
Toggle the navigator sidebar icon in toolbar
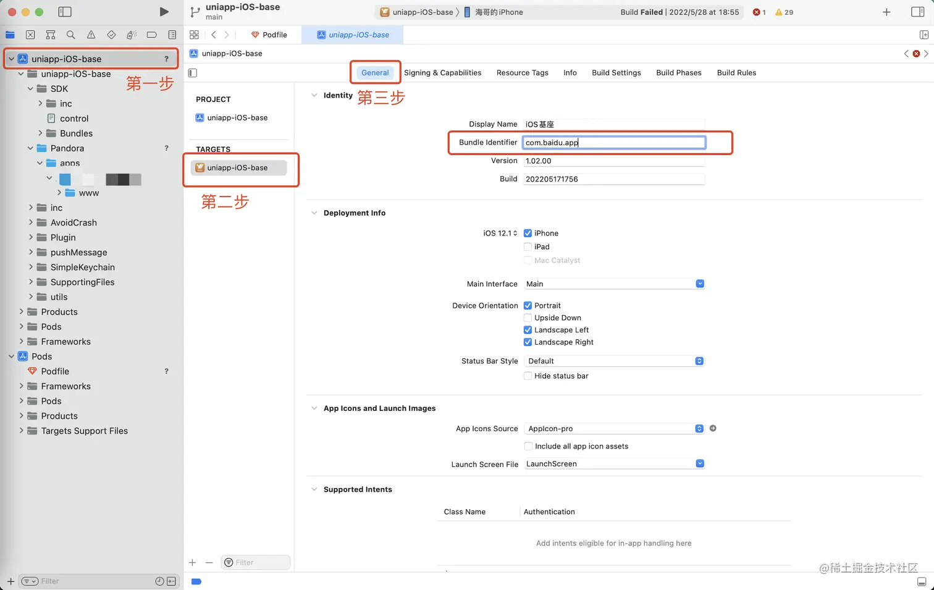tap(65, 12)
